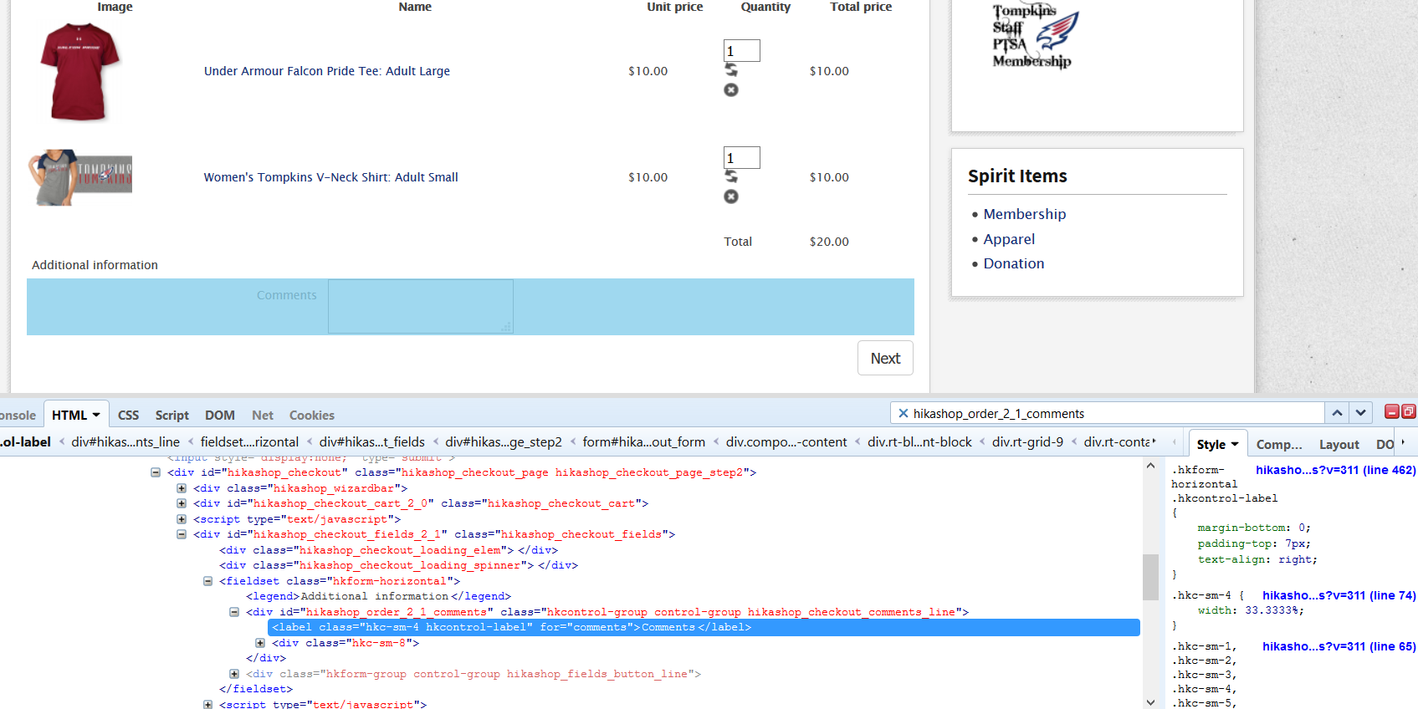Select the Comp... side panel tab

(1279, 445)
